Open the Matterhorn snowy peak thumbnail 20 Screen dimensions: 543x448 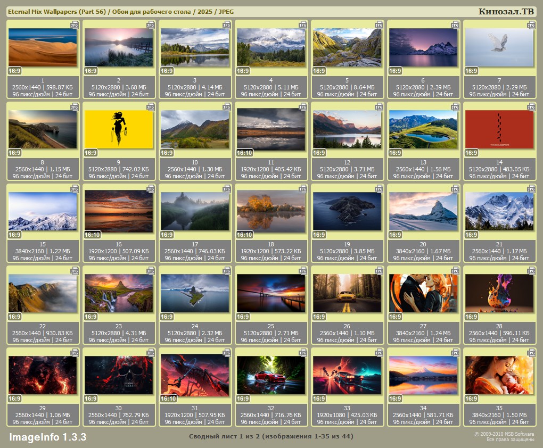[423, 211]
